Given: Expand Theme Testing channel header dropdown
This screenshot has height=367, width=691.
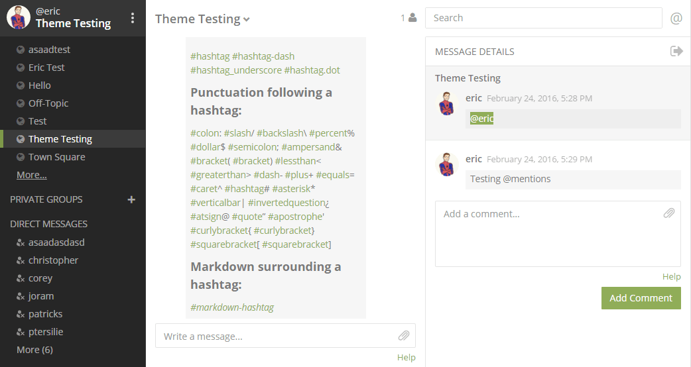Looking at the screenshot, I should [247, 20].
